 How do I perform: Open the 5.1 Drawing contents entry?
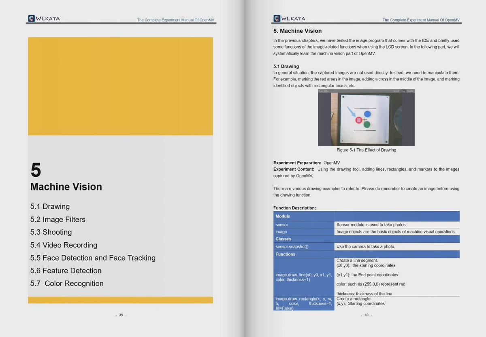click(50, 207)
